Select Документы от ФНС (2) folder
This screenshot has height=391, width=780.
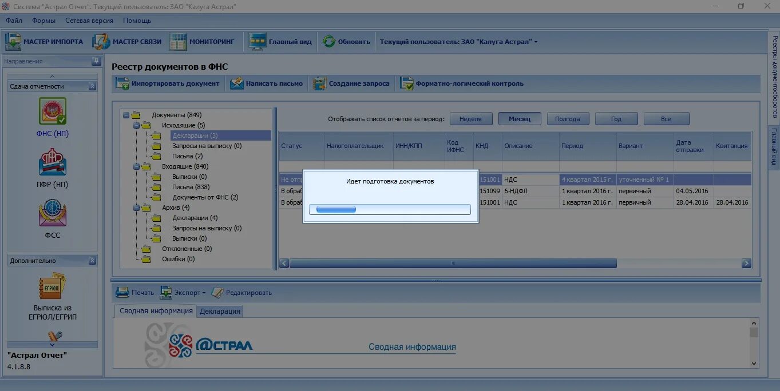click(x=205, y=197)
